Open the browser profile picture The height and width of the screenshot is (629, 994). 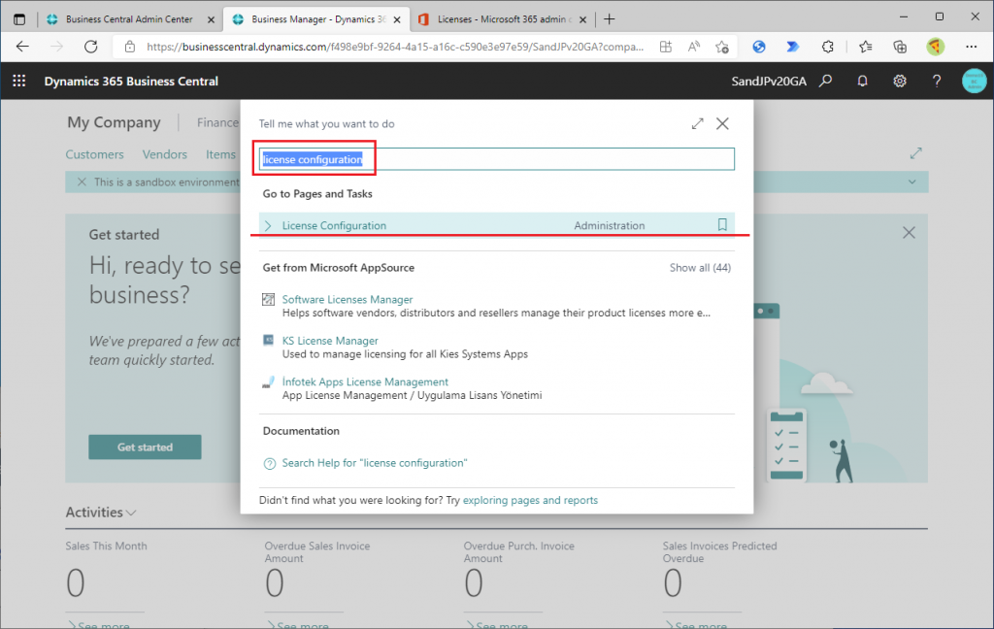[935, 47]
